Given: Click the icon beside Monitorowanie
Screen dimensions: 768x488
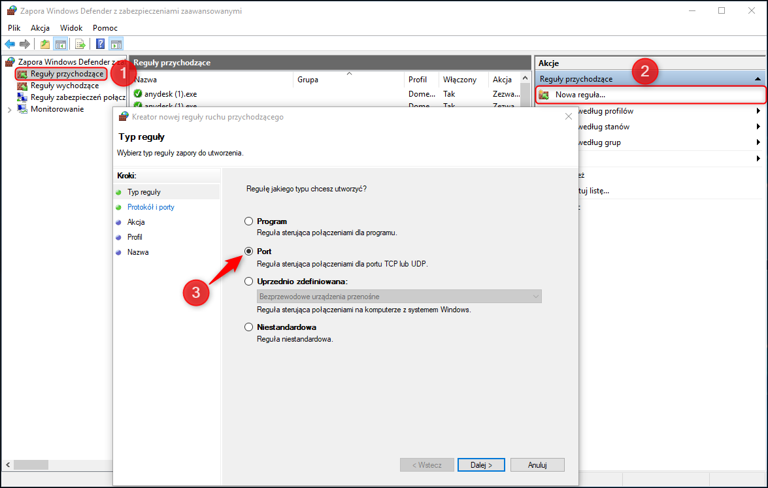Looking at the screenshot, I should click(x=22, y=109).
